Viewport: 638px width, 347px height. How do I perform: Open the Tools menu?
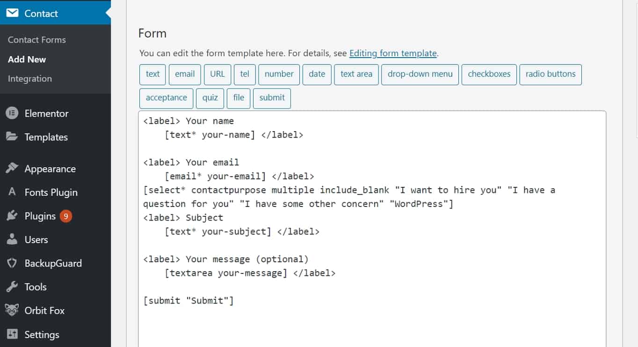click(55, 287)
